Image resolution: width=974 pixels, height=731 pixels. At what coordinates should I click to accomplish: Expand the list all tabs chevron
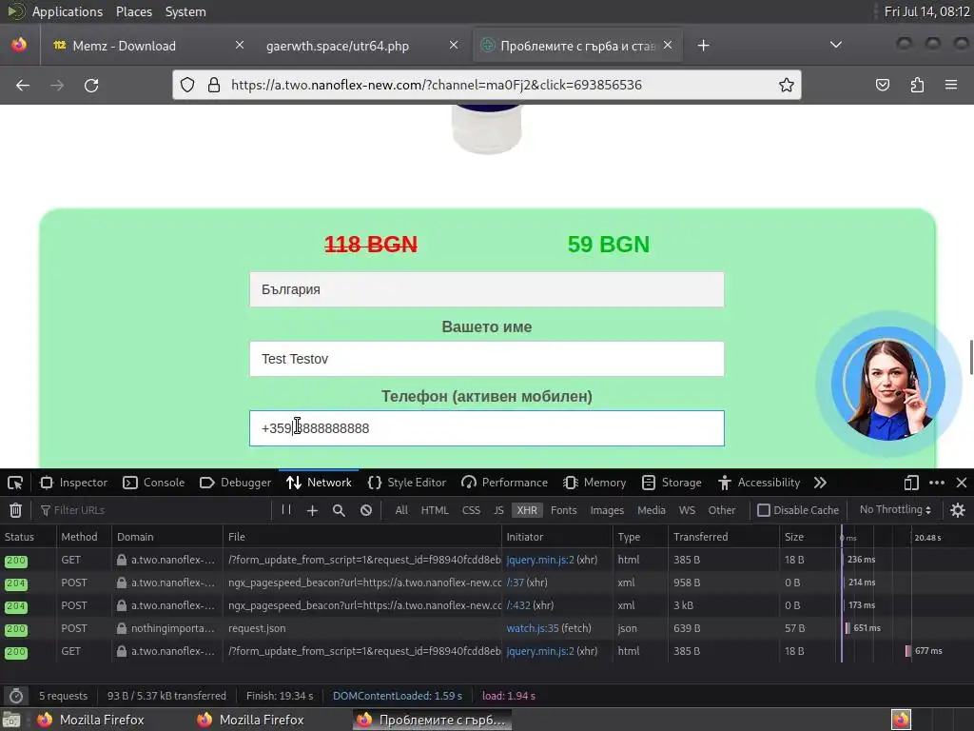[836, 45]
